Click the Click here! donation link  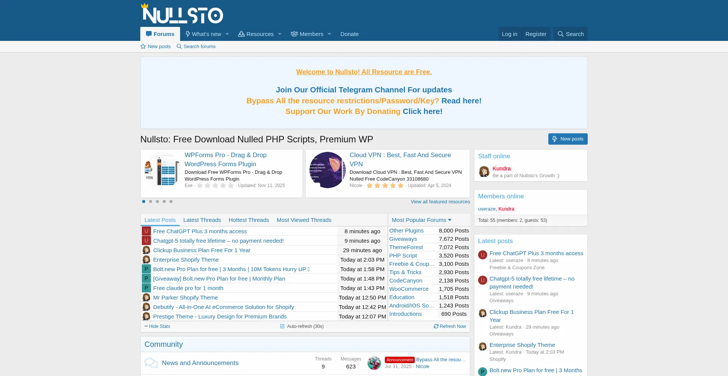(422, 111)
